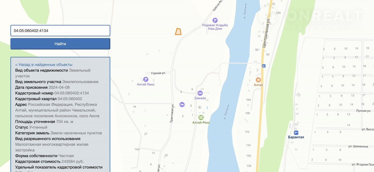374x172 pixels.
Task: Click the ул. Шемякина street label
Action: pos(358,146)
